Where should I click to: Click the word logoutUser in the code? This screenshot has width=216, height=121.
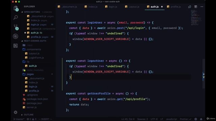click(x=96, y=61)
